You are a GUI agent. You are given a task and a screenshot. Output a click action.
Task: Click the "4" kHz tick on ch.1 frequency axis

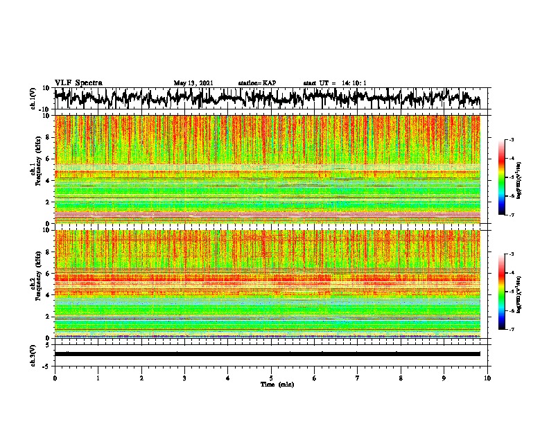(x=49, y=181)
